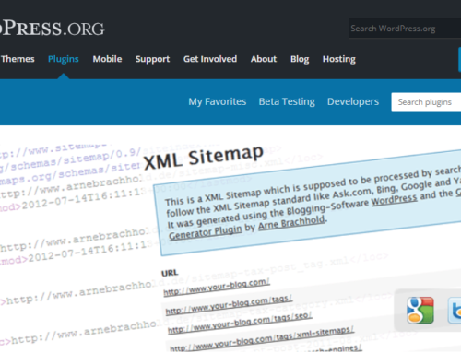Click the Google icon in the banner
Image resolution: width=461 pixels, height=353 pixels.
(x=420, y=310)
